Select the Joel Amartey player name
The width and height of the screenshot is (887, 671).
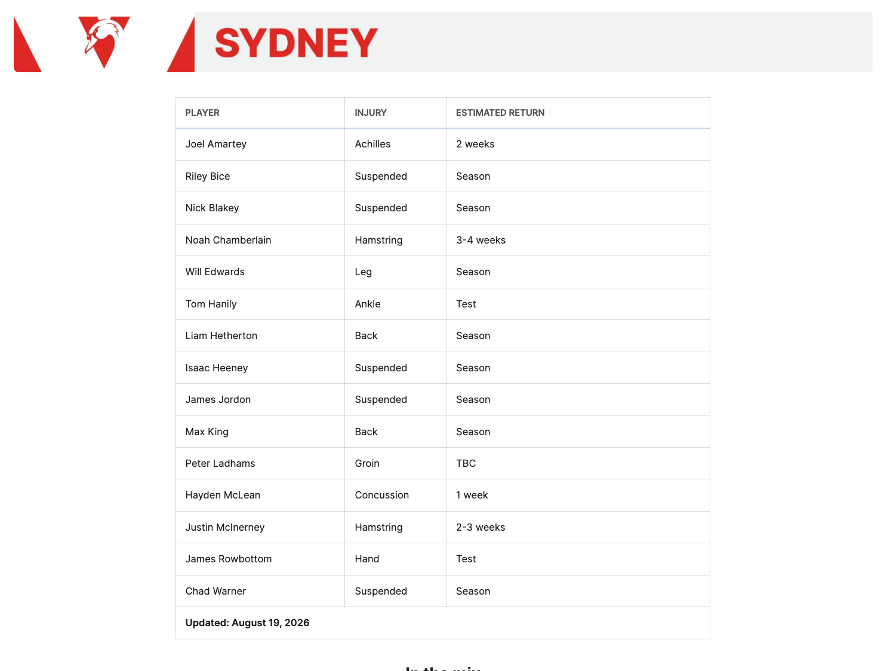point(216,144)
